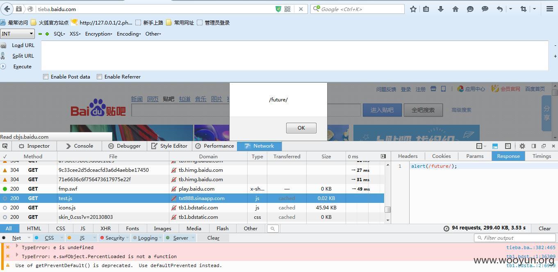Toggle the Logging console filter
The width and height of the screenshot is (558, 272).
pos(147,238)
